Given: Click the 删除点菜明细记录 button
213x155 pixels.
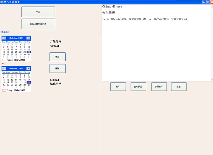Looking at the screenshot, I should [38, 24].
